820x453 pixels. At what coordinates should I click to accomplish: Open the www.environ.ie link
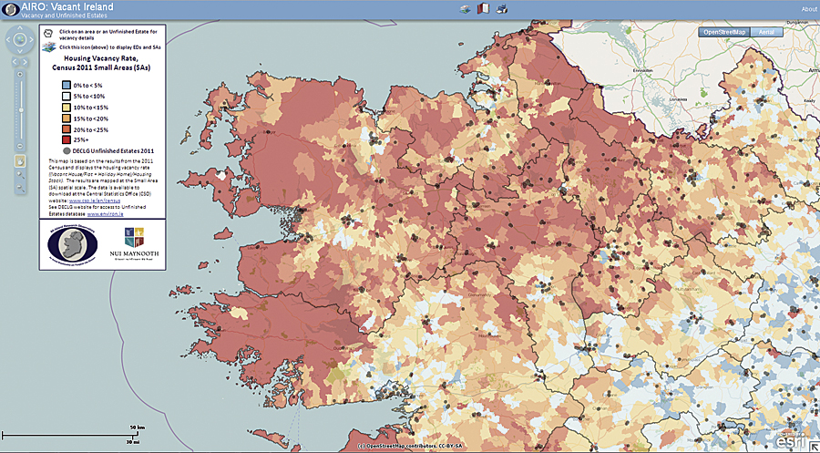point(105,214)
